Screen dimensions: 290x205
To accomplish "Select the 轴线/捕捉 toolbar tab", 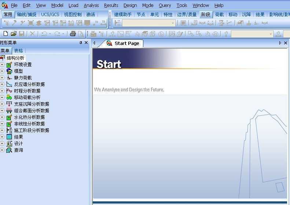I will click(x=26, y=15).
